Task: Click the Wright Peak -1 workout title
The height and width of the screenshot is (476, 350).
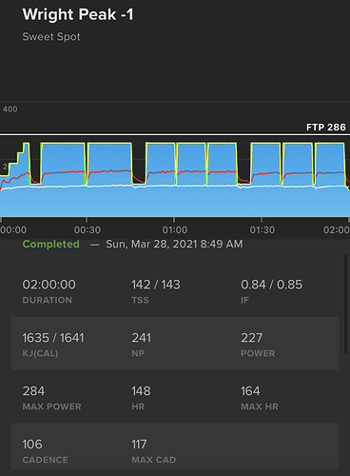Action: coord(78,14)
